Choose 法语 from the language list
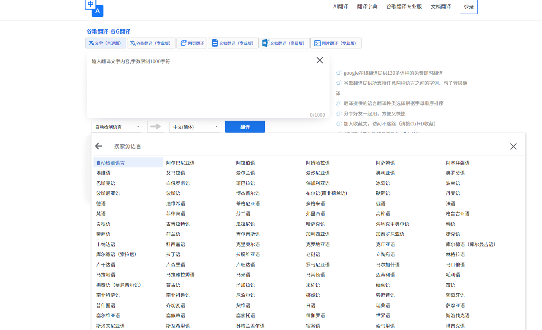542x330 pixels. point(451,204)
